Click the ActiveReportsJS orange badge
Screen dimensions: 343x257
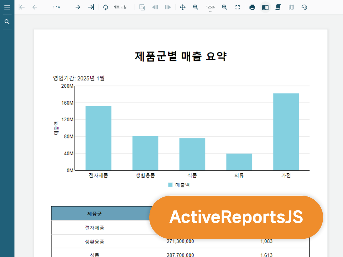tap(236, 217)
